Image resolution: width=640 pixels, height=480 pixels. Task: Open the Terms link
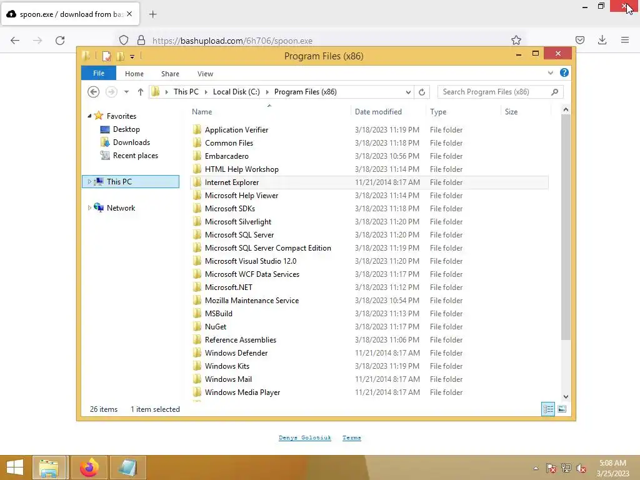pos(352,437)
